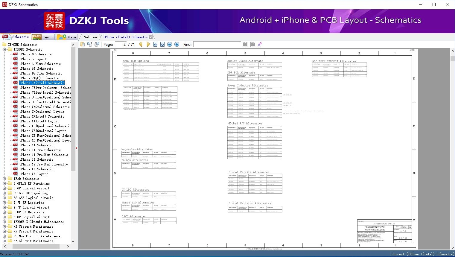
Task: Open iPhone XS(Qualcomm) Layout
Action: pos(43,131)
